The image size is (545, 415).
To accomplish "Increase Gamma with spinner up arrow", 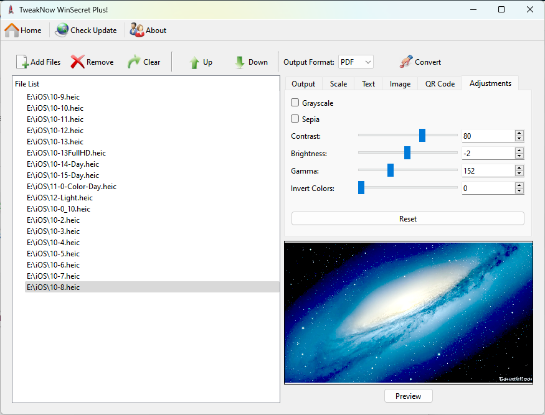I will tap(519, 168).
